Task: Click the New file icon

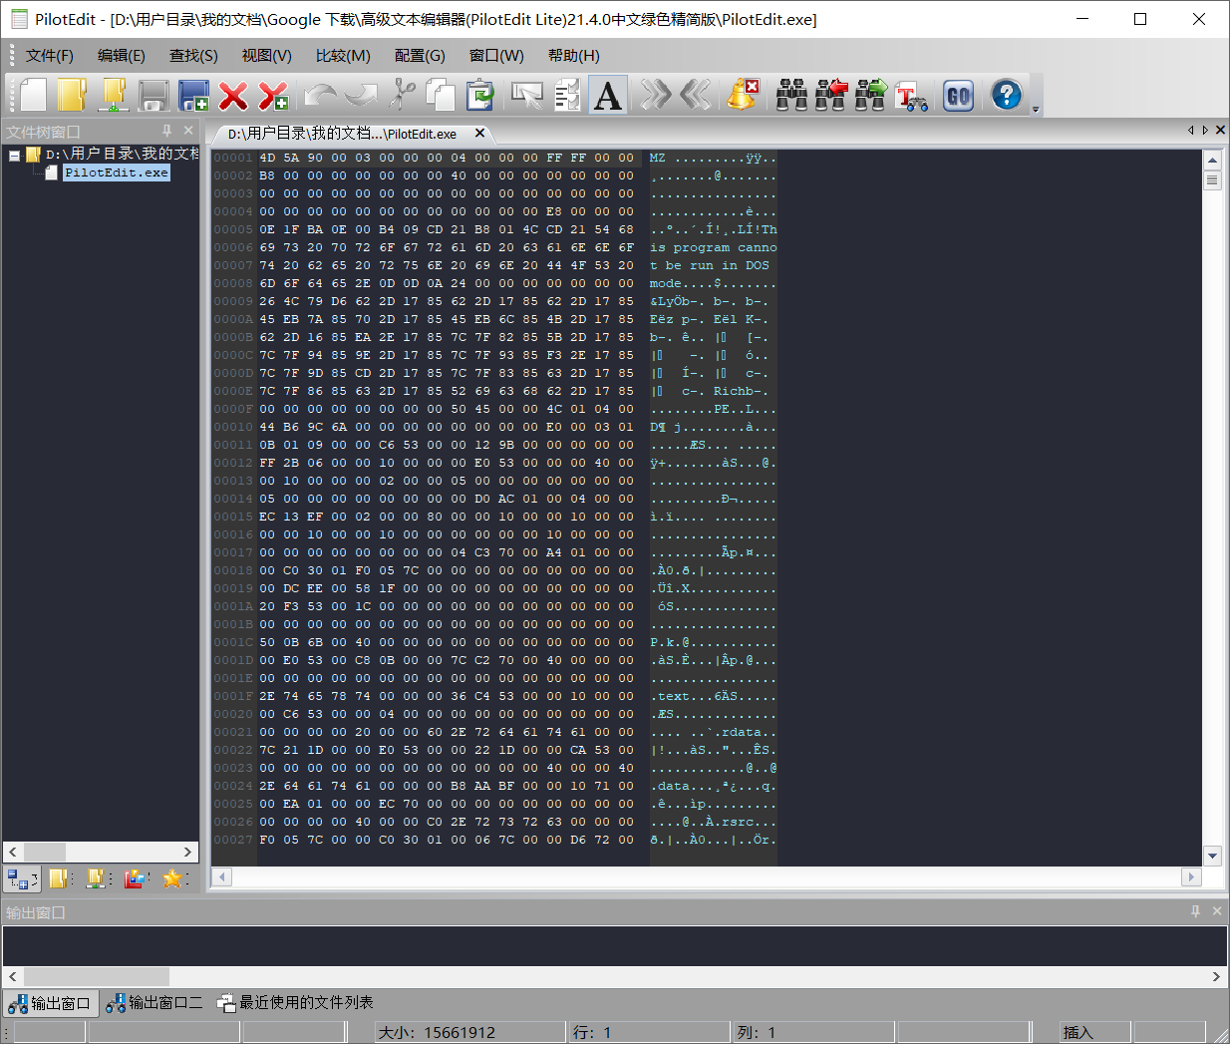Action: [34, 95]
